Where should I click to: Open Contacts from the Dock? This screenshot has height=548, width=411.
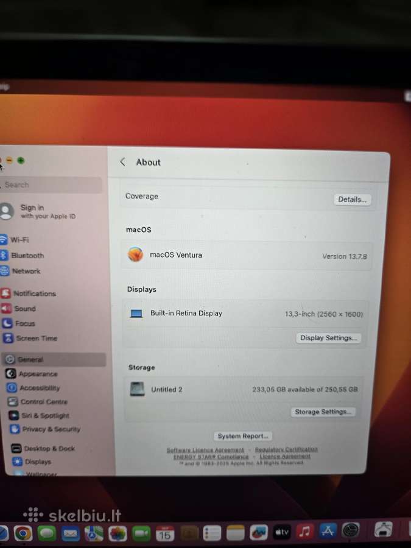coord(189,533)
